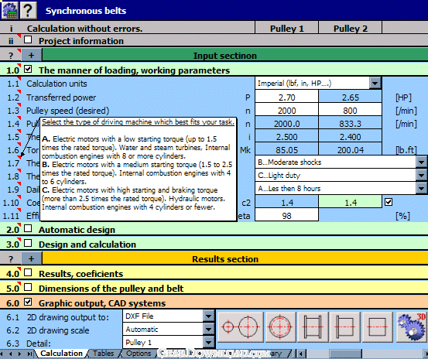Click the horizontal scrollbar thumb
The width and height of the screenshot is (428, 359).
345,354
